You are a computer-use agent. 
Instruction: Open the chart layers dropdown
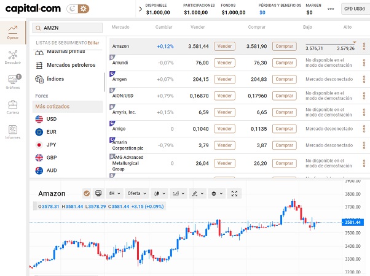(217, 194)
